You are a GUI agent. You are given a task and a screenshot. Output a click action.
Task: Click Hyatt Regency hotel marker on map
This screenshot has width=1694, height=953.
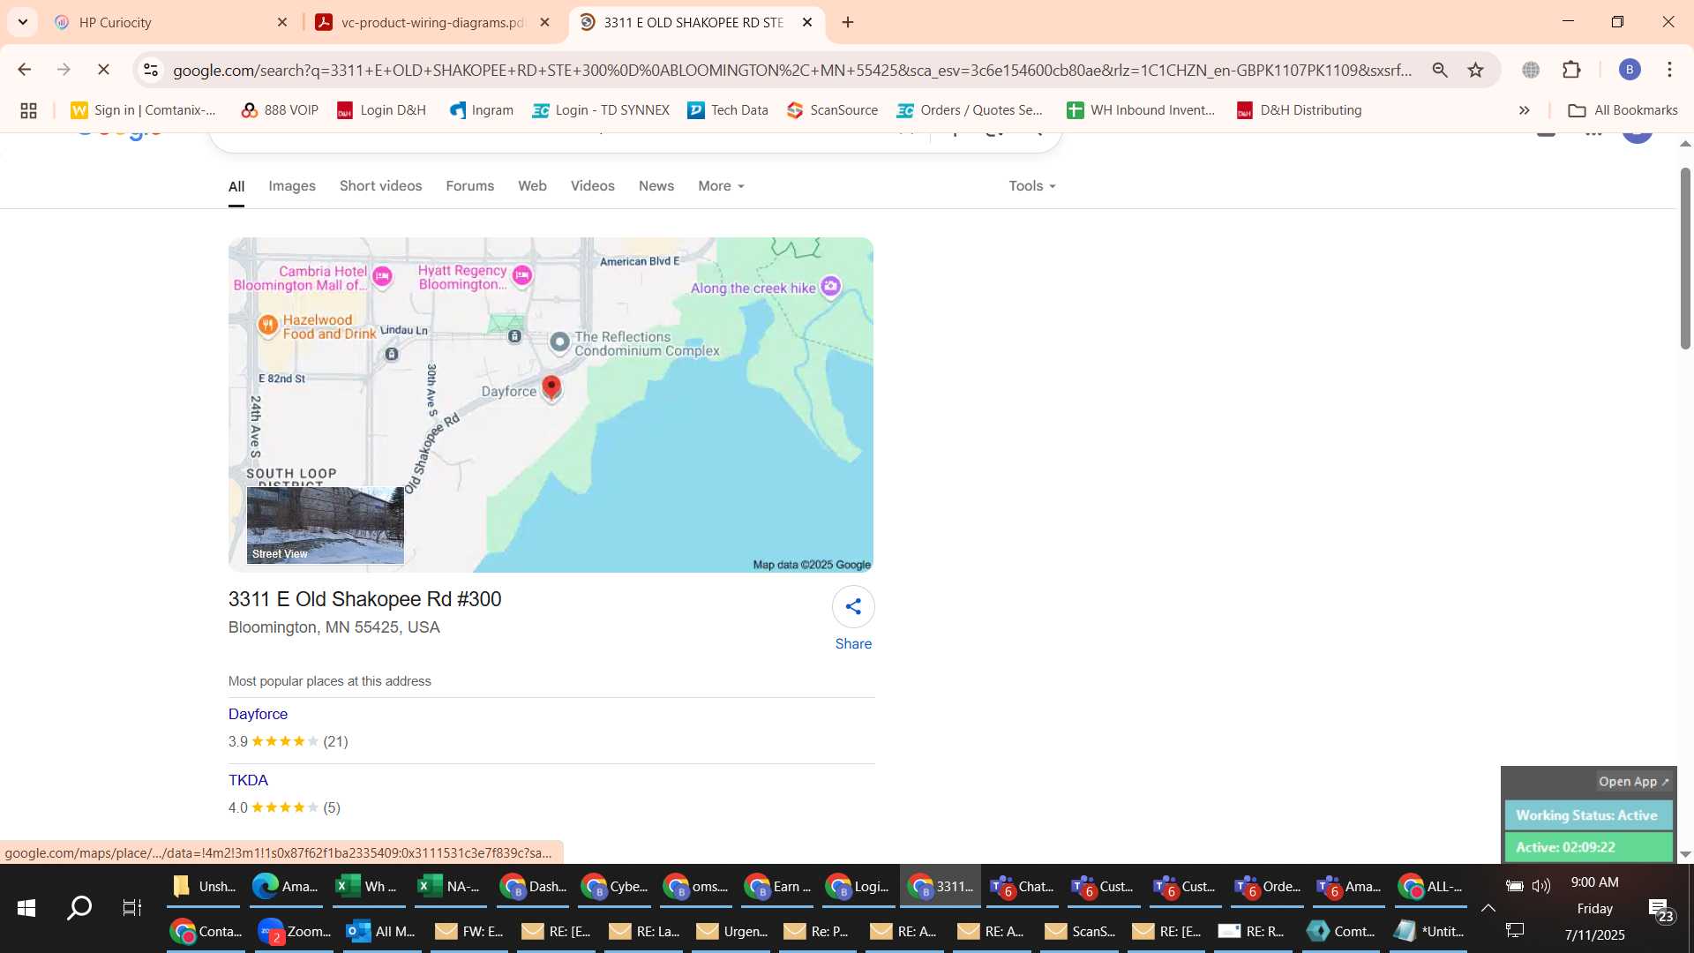[x=521, y=275]
